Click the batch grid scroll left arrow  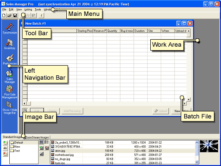pyautogui.click(x=24, y=103)
